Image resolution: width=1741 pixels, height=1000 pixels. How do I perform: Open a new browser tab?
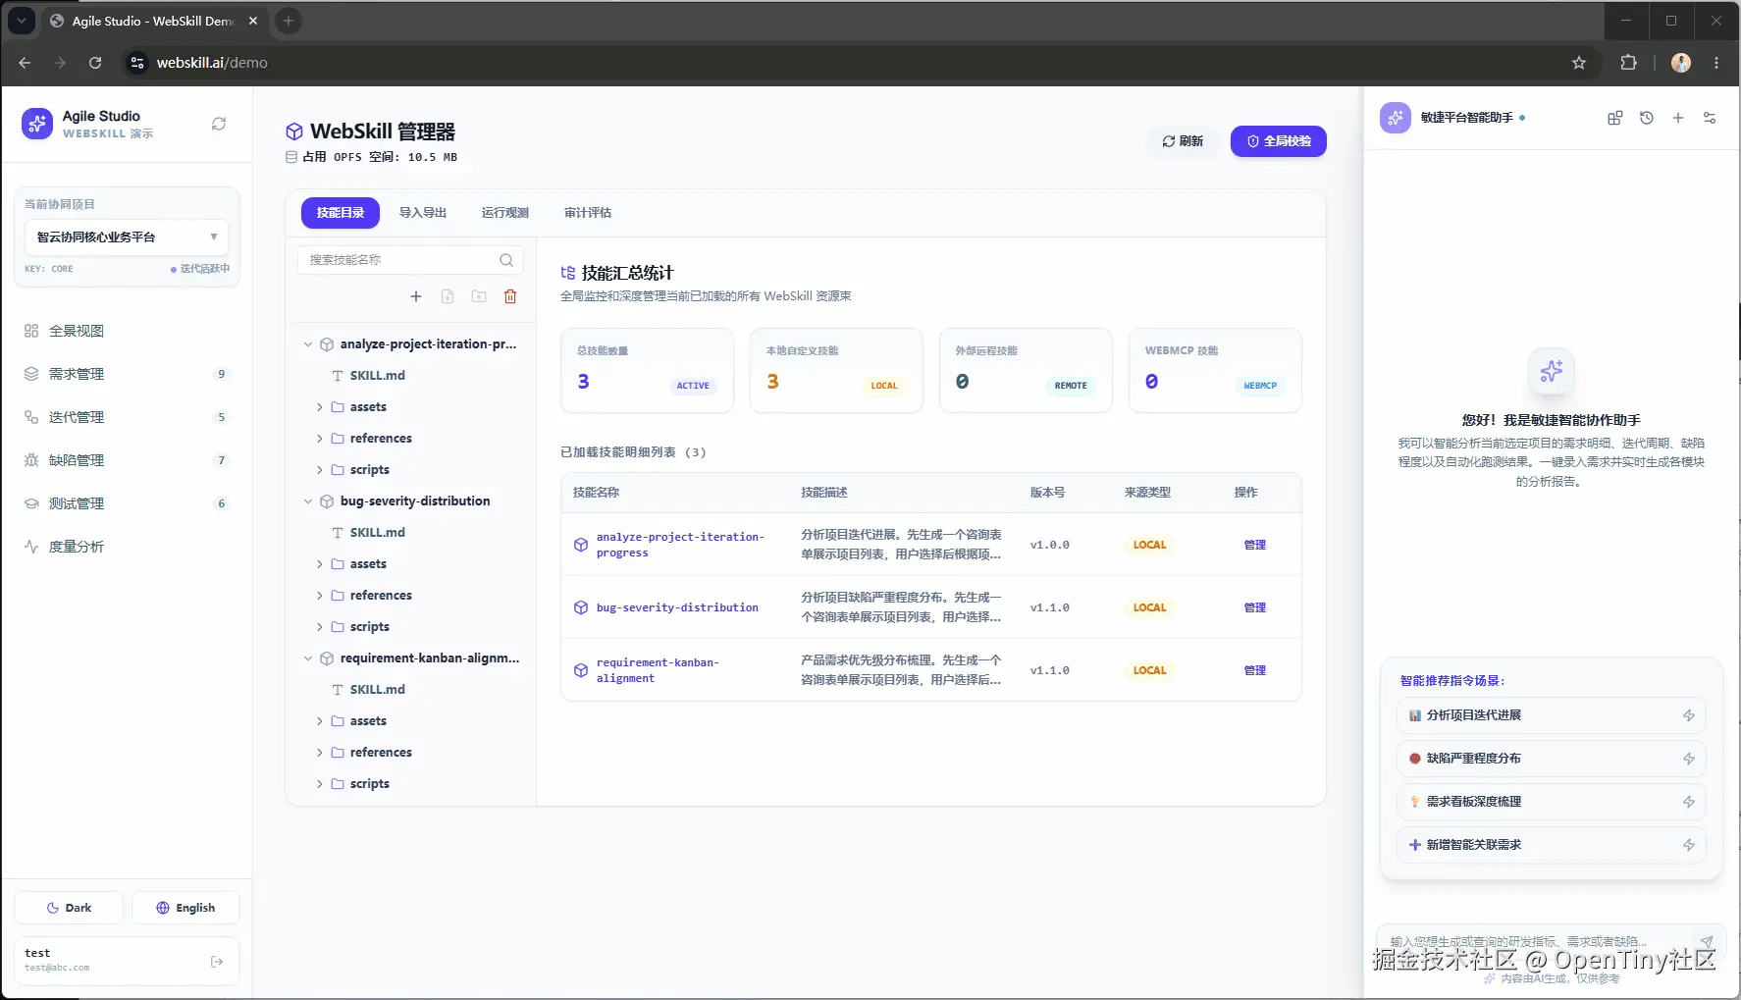click(x=289, y=21)
